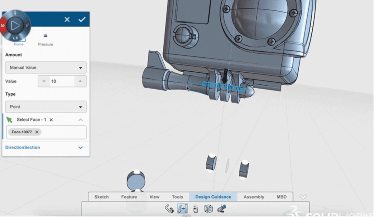Decrease the Value with the down arrow

[44, 81]
